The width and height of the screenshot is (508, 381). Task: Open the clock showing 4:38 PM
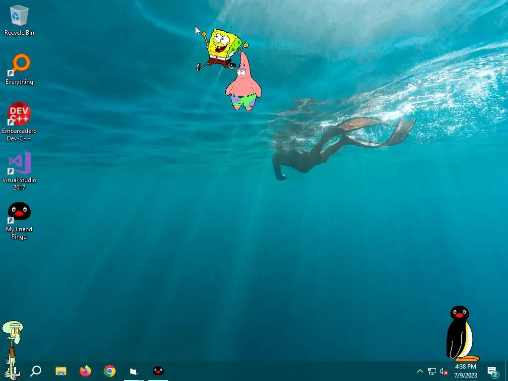465,371
